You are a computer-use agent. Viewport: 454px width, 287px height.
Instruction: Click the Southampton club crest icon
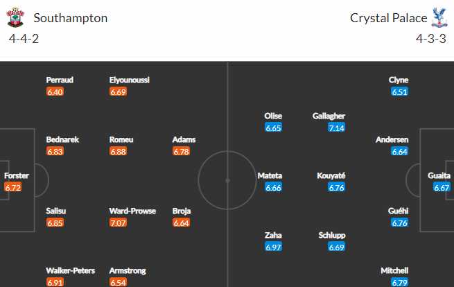15,17
